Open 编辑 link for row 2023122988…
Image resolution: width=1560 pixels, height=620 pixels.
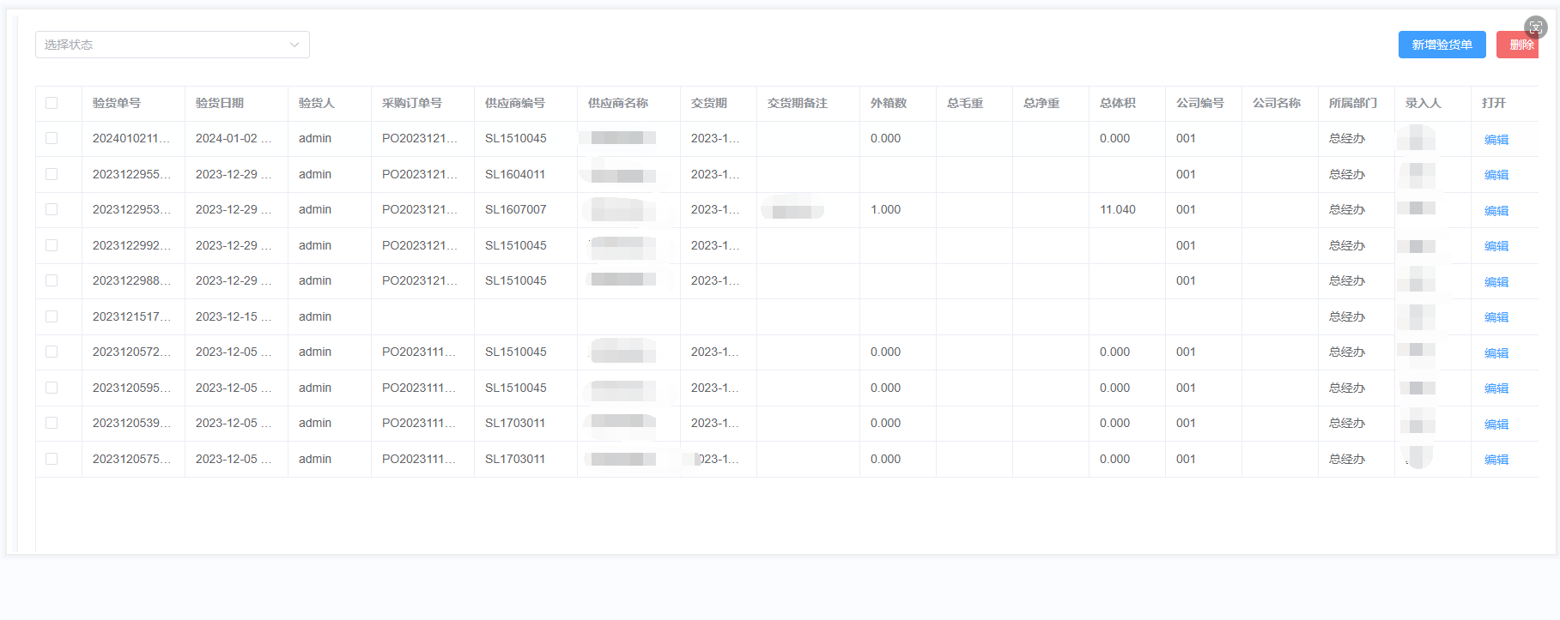pos(1496,282)
